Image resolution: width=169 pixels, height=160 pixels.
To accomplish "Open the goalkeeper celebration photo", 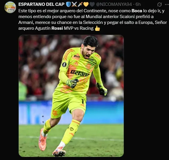I will 71,96.
